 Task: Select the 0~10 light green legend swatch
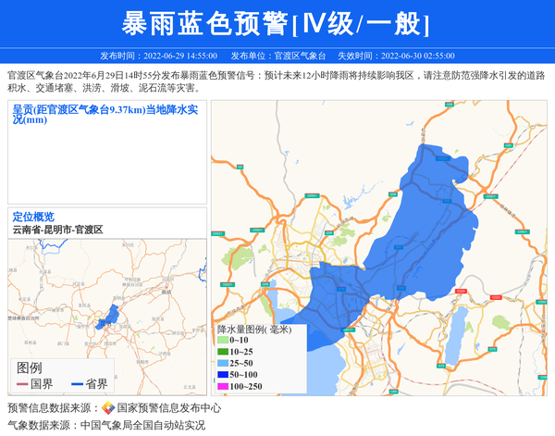pos(222,342)
